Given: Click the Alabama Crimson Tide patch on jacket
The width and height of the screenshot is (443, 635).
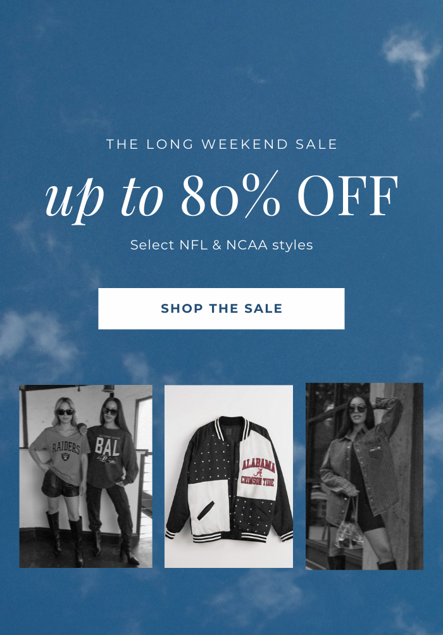Looking at the screenshot, I should pos(258,472).
